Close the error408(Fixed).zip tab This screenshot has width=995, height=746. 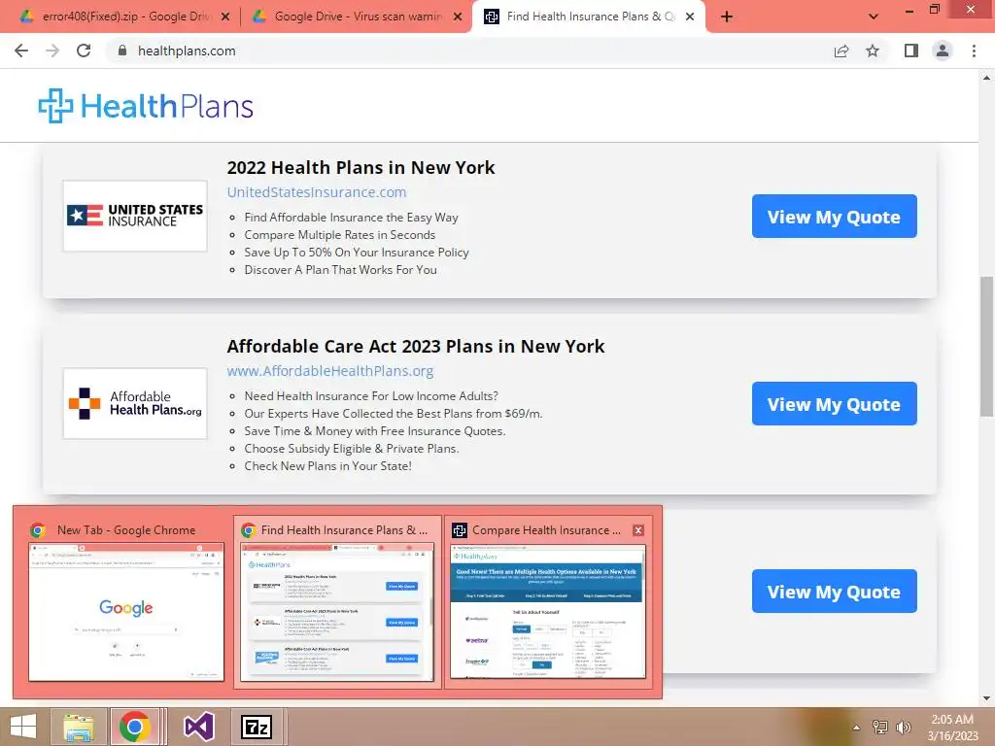(225, 17)
